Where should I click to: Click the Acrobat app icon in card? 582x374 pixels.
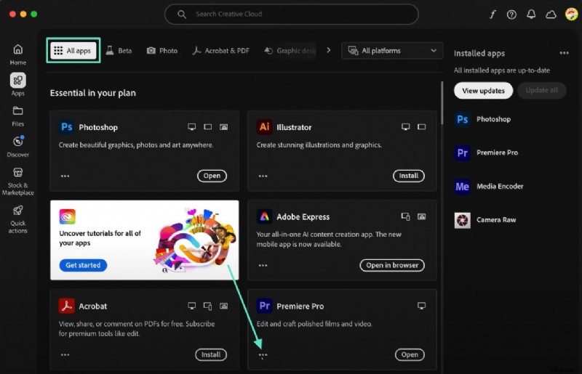click(x=67, y=306)
